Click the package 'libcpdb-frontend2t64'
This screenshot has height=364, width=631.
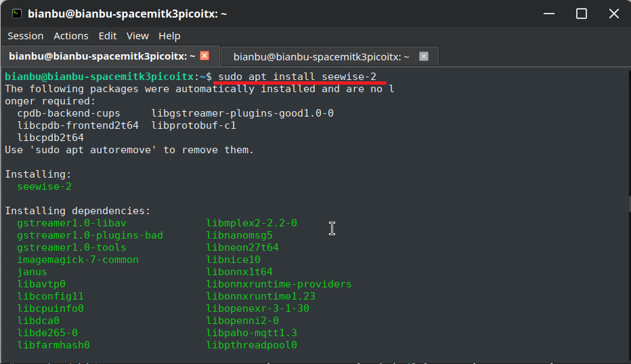pos(78,125)
